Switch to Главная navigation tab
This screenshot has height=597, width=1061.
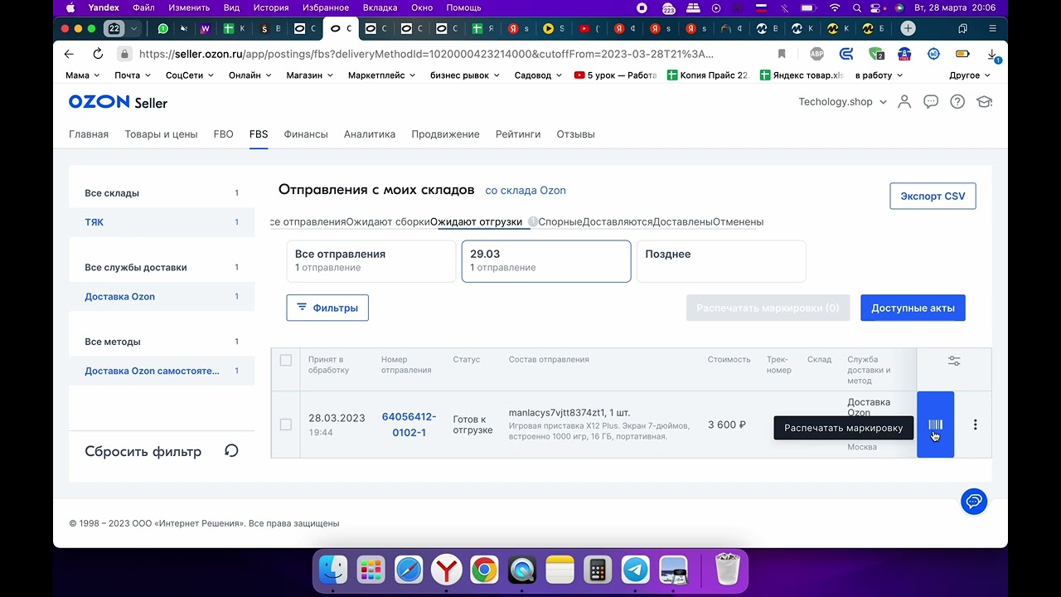pos(89,133)
